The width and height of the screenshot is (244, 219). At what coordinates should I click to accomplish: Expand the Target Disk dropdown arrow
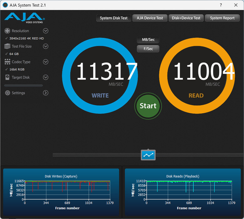pyautogui.click(x=46, y=77)
